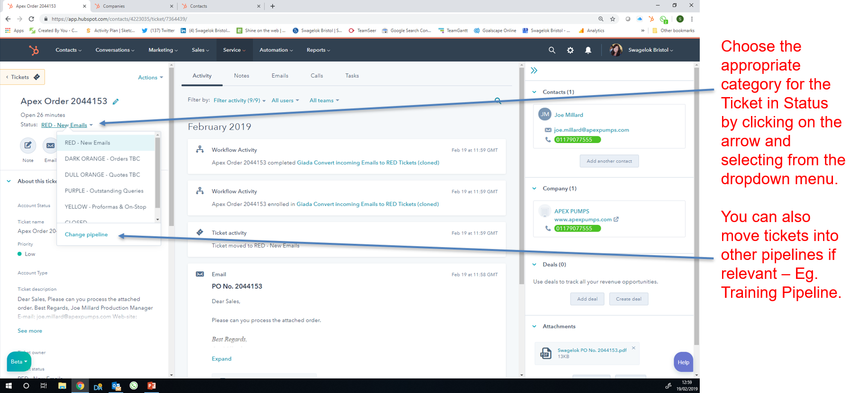The width and height of the screenshot is (860, 393).
Task: Open a new browser tab
Action: pyautogui.click(x=273, y=6)
